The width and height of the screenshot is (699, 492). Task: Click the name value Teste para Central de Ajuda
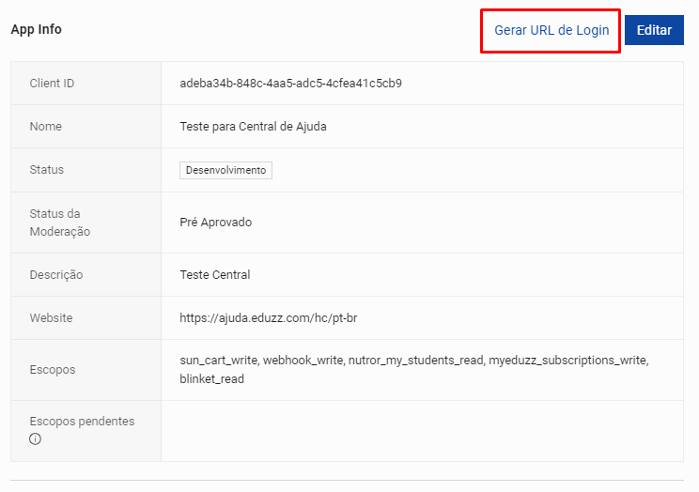[x=254, y=127]
